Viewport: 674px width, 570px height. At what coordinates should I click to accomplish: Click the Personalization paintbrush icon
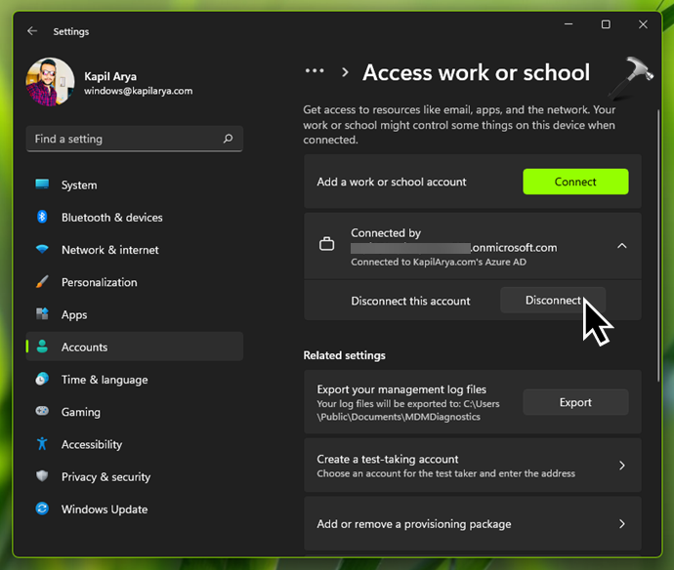point(42,282)
